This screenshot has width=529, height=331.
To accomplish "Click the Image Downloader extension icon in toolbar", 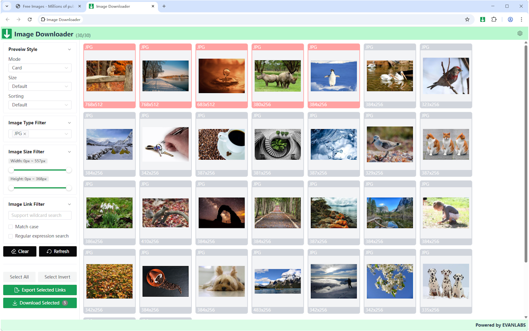I will point(482,19).
